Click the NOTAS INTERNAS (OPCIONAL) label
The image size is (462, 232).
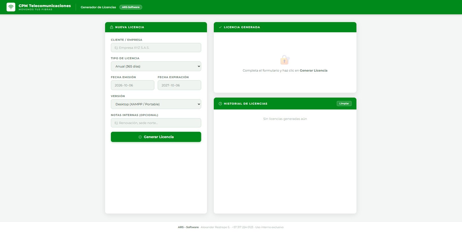[x=135, y=115]
